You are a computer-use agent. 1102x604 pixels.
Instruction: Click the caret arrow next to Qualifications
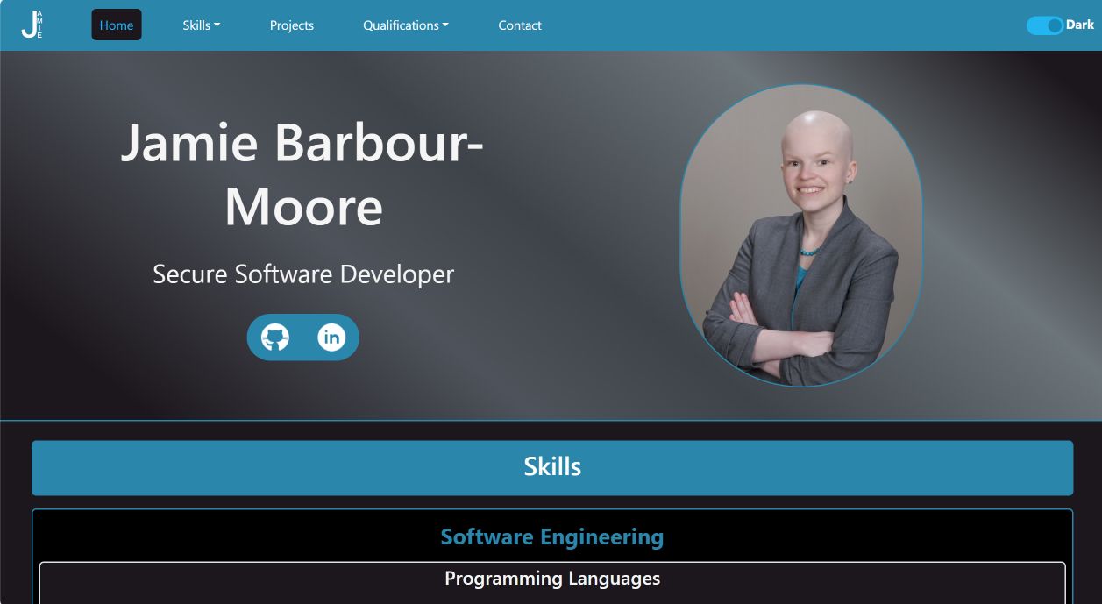445,25
